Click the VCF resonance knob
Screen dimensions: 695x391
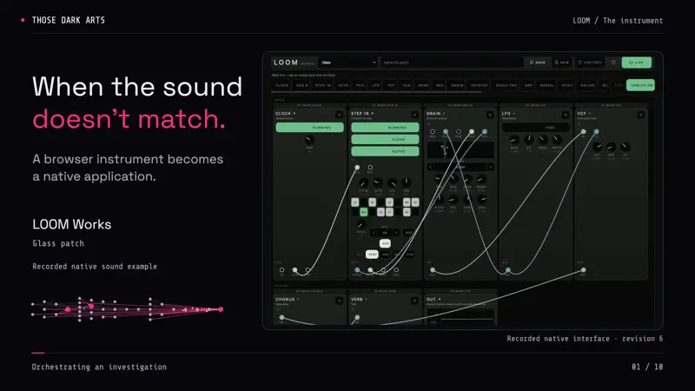pyautogui.click(x=612, y=147)
